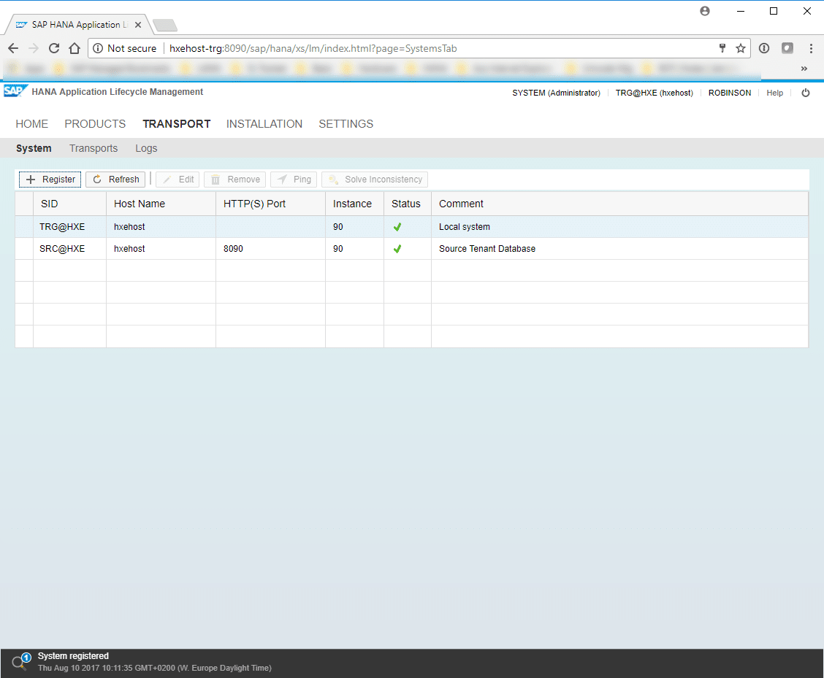The height and width of the screenshot is (678, 824).
Task: Open the PRODUCTS menu
Action: (95, 124)
